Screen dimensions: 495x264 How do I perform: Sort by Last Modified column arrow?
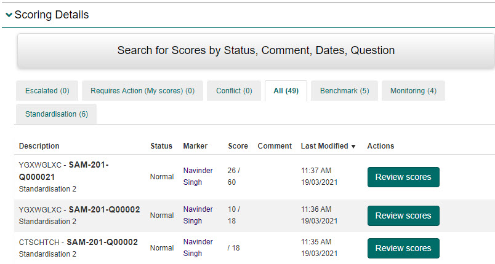(x=353, y=146)
